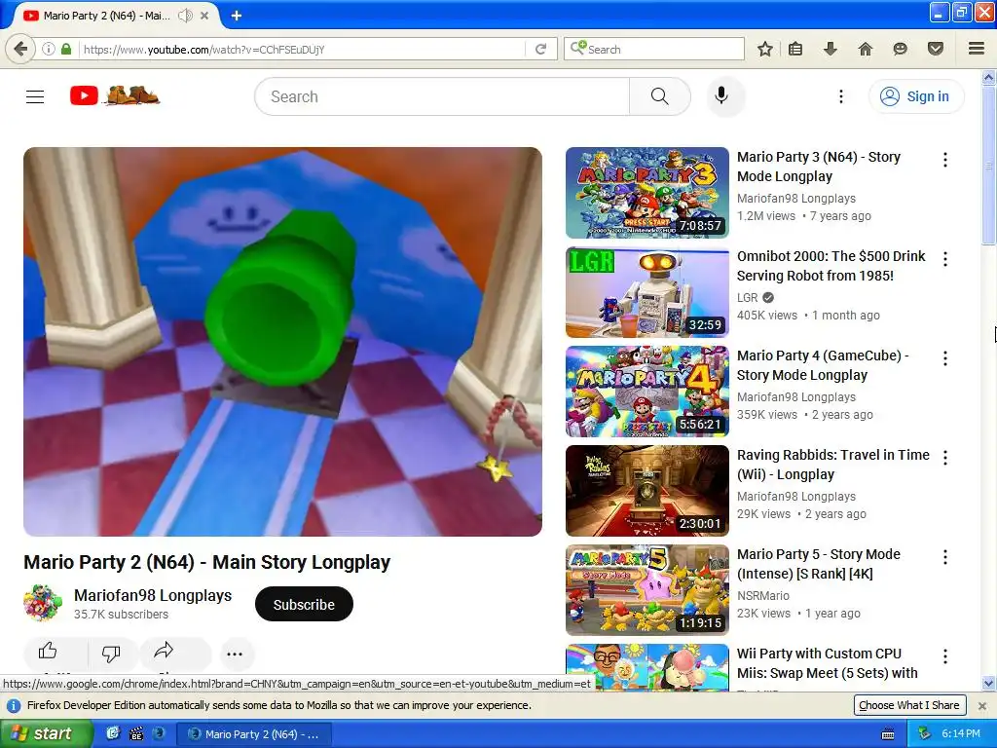This screenshot has height=748, width=997.
Task: Open options menu for Wii Party video
Action: coord(945,655)
